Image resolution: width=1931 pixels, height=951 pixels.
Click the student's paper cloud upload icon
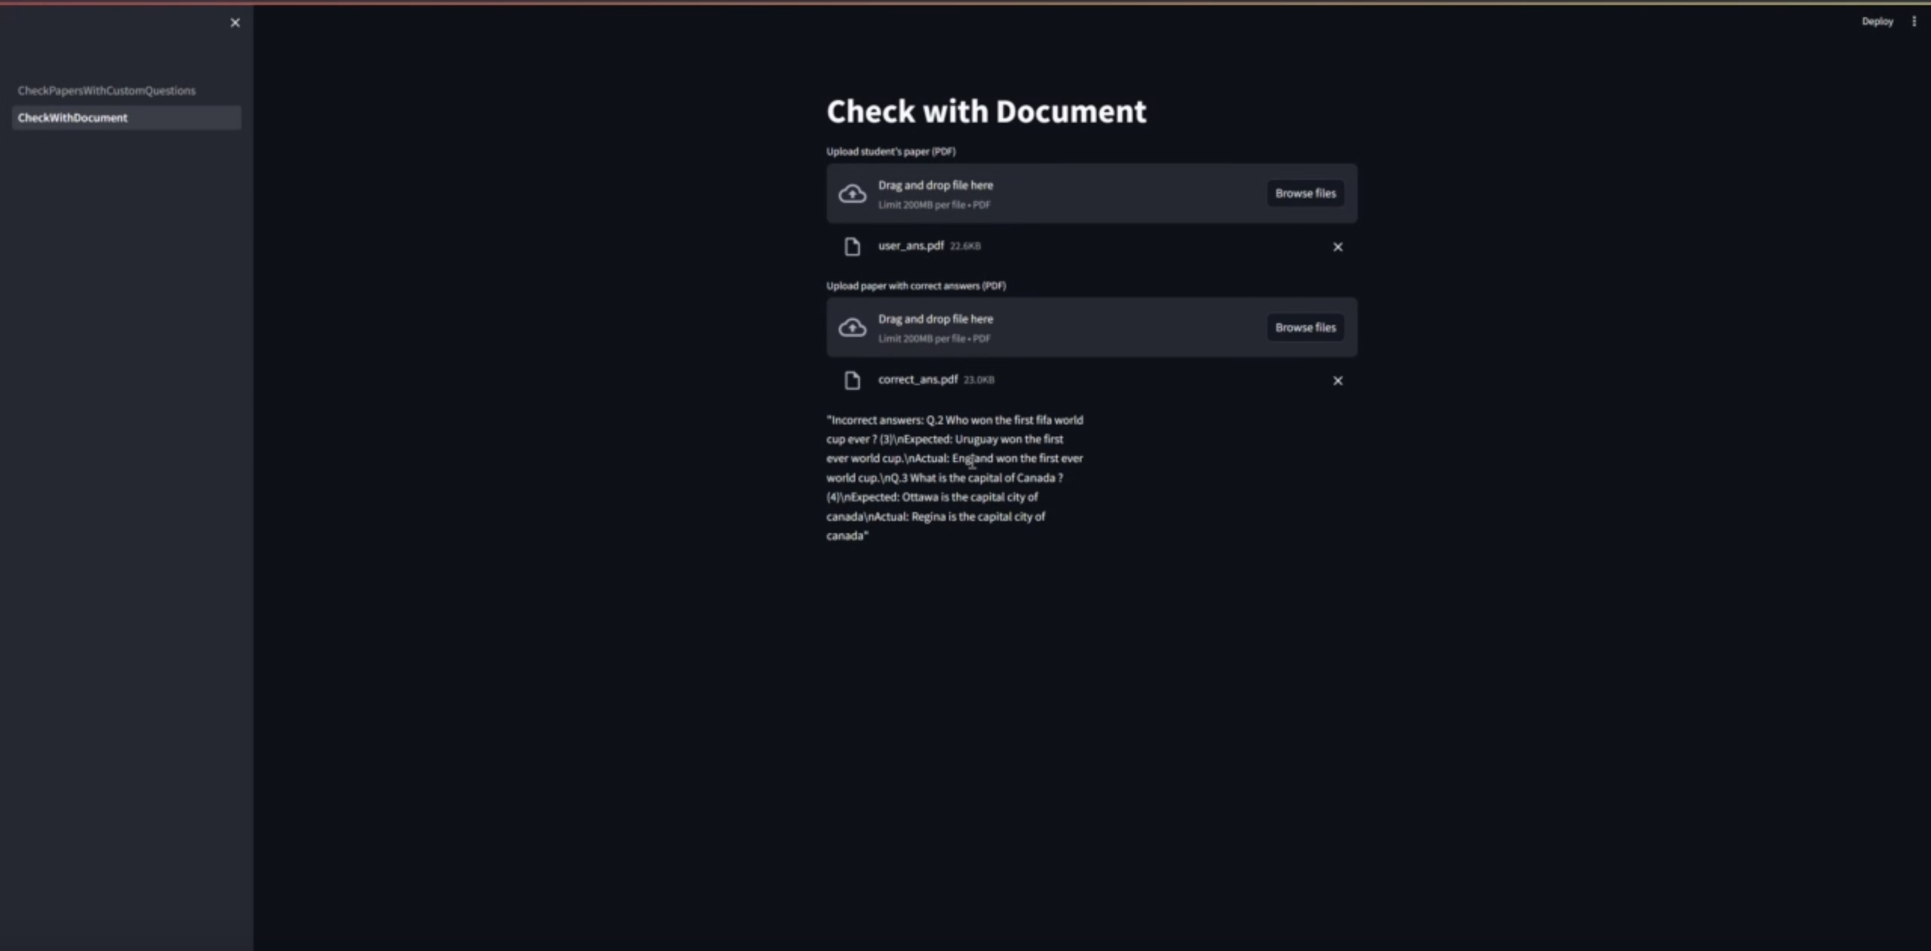click(852, 193)
